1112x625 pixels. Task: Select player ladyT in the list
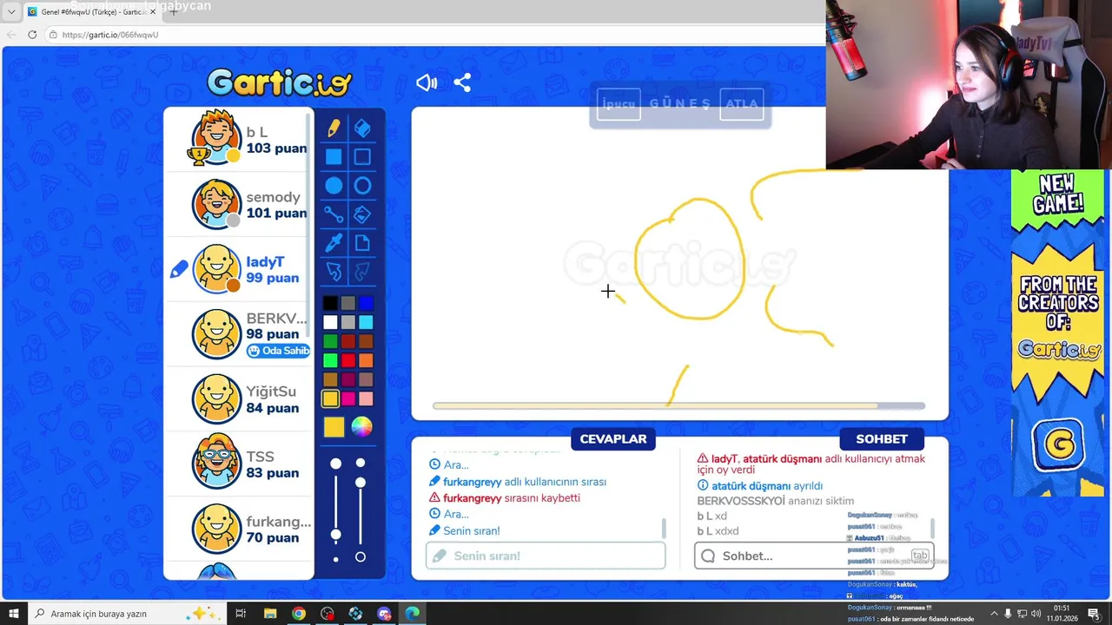tap(239, 269)
